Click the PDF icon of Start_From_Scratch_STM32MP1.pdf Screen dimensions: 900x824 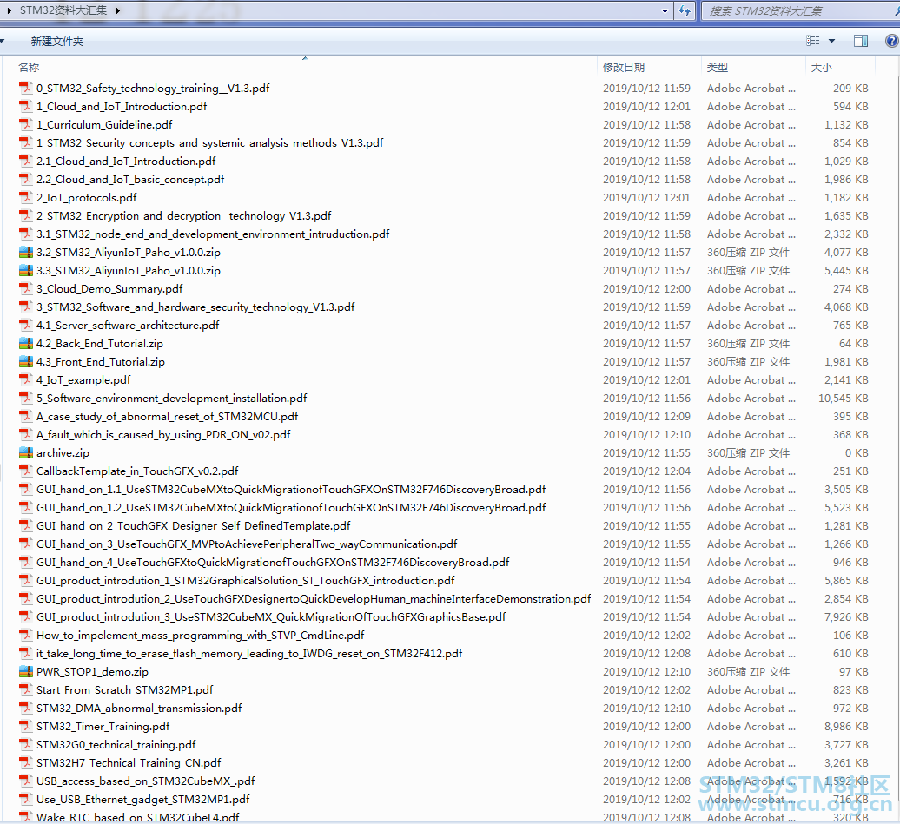(26, 689)
